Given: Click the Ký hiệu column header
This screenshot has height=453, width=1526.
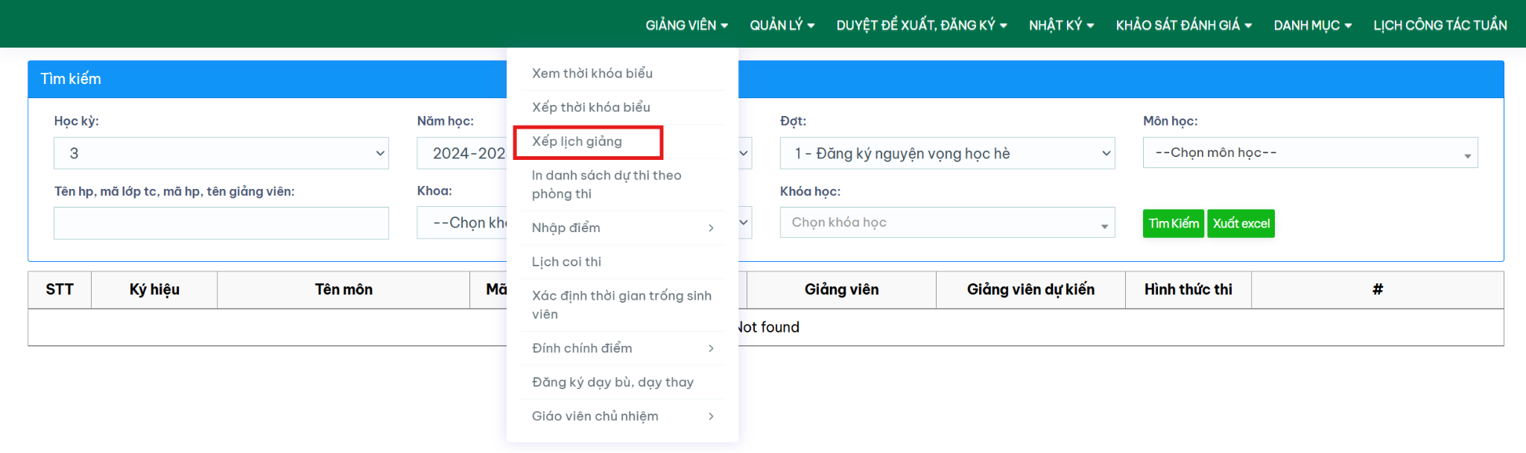Looking at the screenshot, I should pos(154,289).
